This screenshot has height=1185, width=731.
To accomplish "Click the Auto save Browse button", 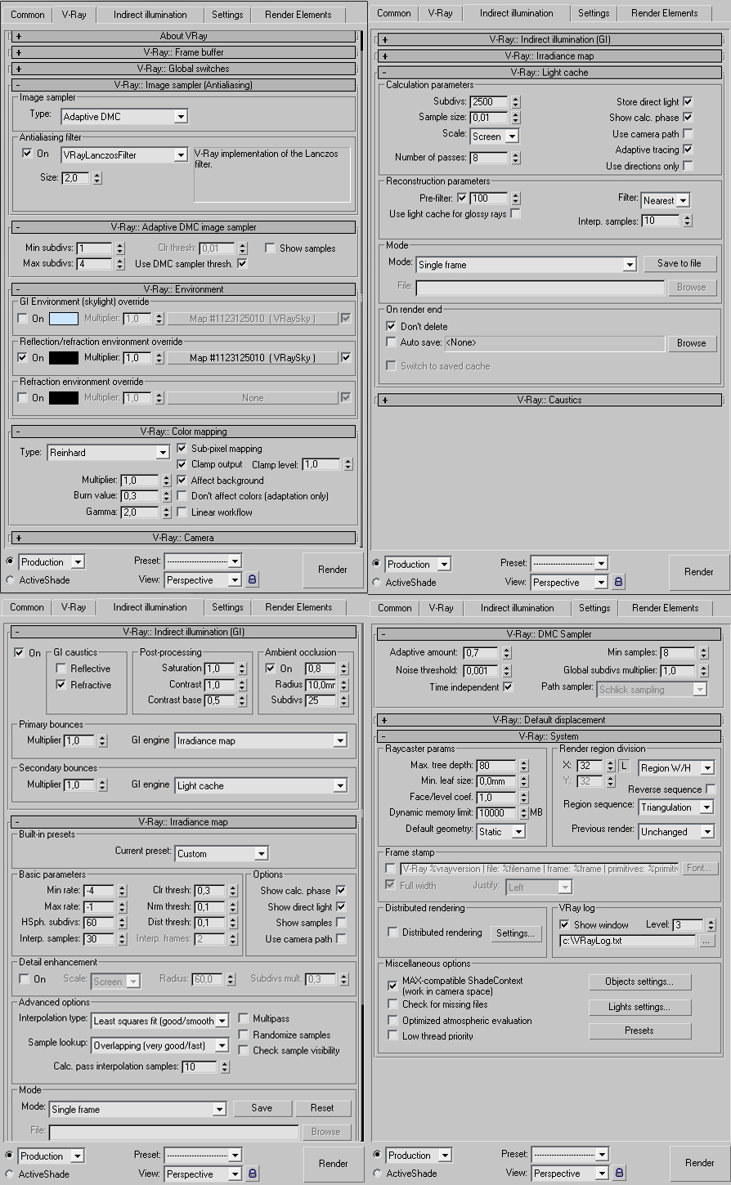I will pyautogui.click(x=692, y=343).
